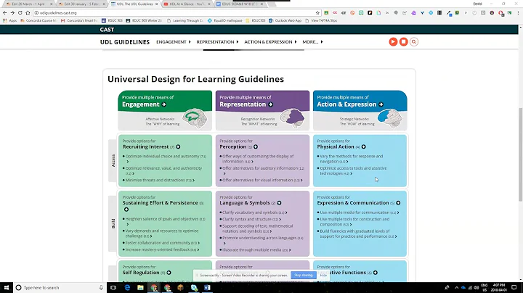Click the arrow icon beside Executive Functions
This screenshot has width=523, height=293.
click(x=376, y=273)
